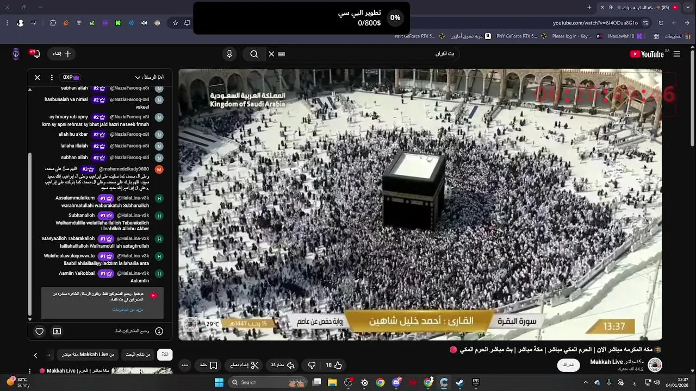Click the Kaaba live video player
The width and height of the screenshot is (696, 391).
420,204
